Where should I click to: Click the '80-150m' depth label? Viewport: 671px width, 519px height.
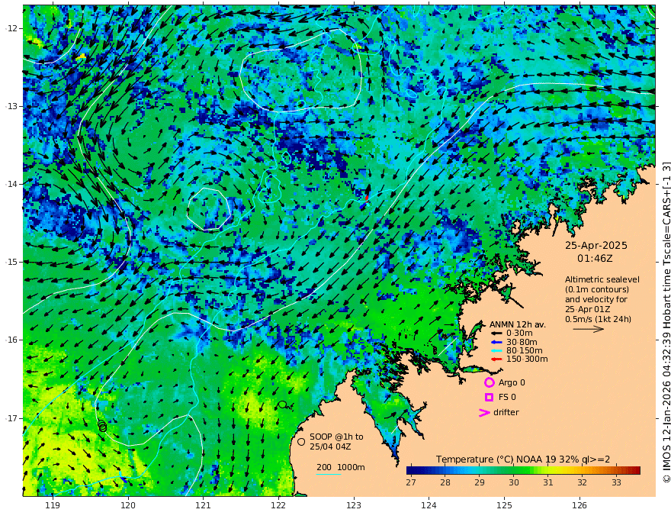pos(525,351)
